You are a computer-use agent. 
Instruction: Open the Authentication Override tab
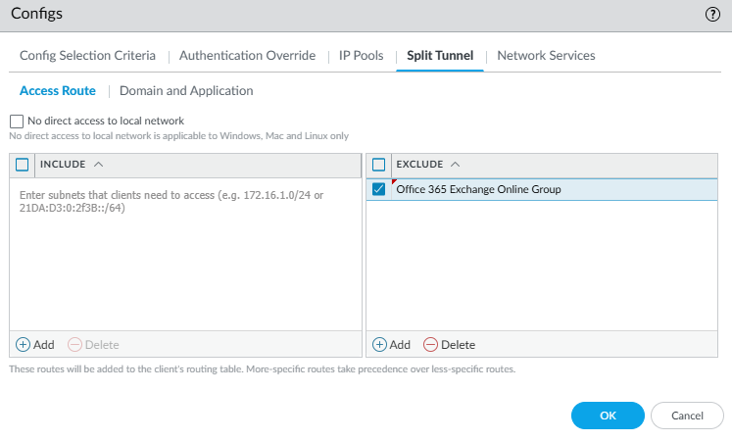247,56
